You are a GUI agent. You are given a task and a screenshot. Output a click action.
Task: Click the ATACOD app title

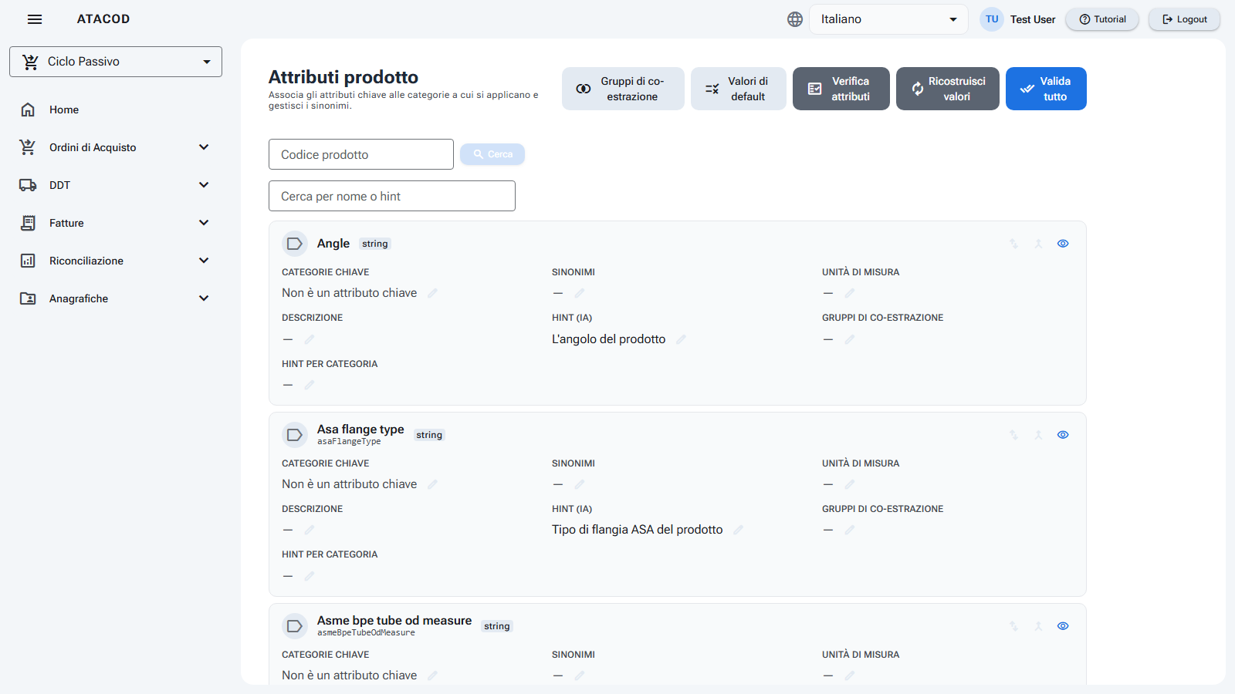point(103,19)
